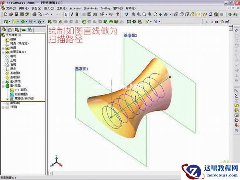Expand the 光源 folder node
Screen dimensions: 240x180
[x=3, y=48]
